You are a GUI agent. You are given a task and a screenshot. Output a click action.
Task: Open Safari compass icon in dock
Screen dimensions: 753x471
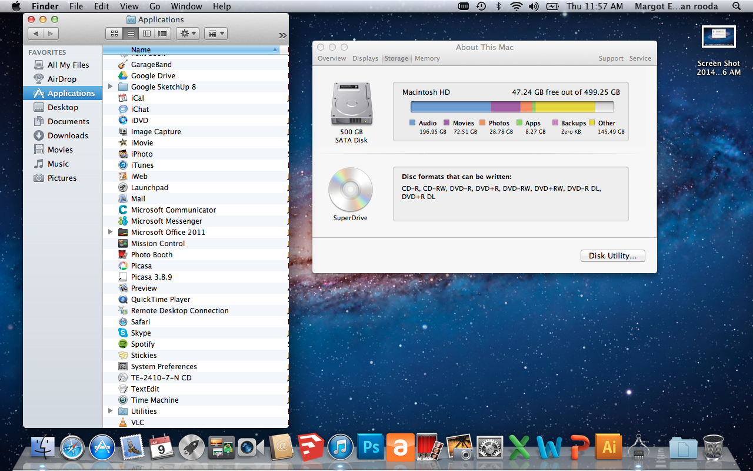[x=72, y=447]
